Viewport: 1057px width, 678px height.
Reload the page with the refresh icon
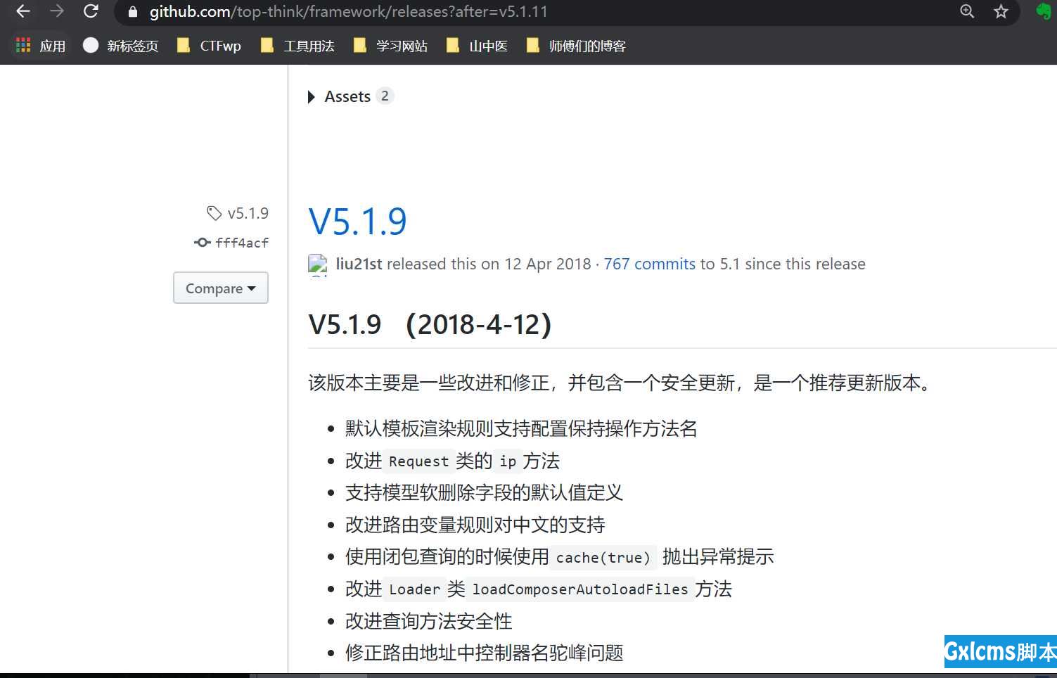(x=91, y=11)
